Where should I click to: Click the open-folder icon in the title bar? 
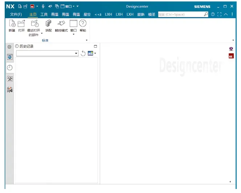(x=25, y=6)
